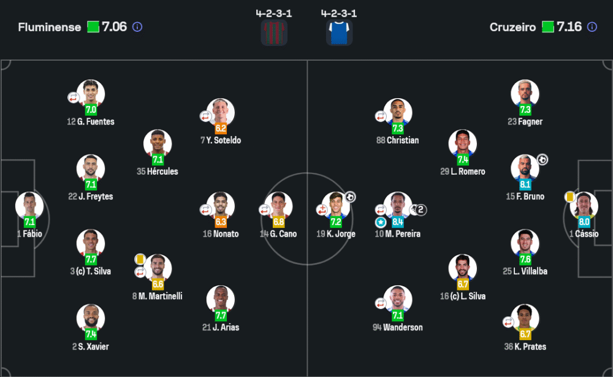Select L. Romero's player avatar
This screenshot has width=613, height=377.
click(463, 143)
